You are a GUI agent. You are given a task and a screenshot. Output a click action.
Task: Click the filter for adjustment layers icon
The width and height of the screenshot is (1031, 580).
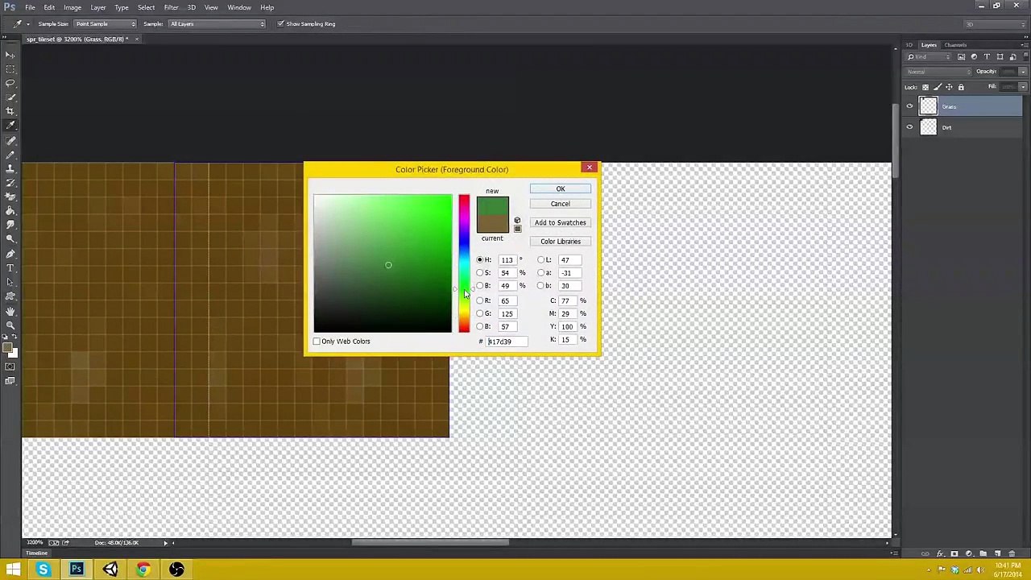coord(974,57)
